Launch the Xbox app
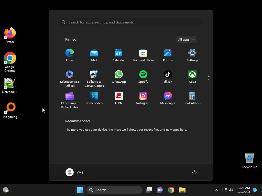Image resolution: width=262 pixels, height=196 pixels. tap(192, 77)
